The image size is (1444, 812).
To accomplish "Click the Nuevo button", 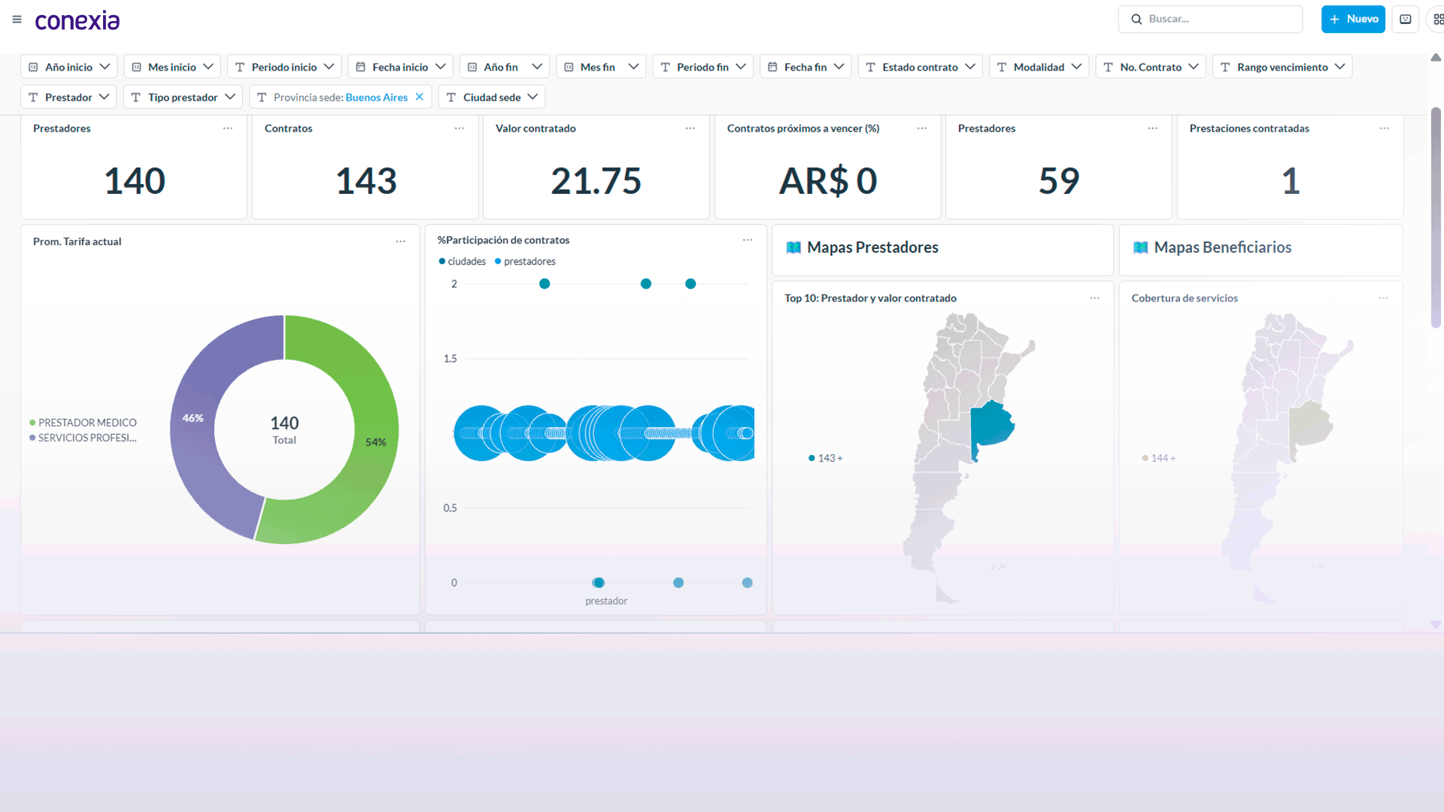I will click(x=1353, y=20).
